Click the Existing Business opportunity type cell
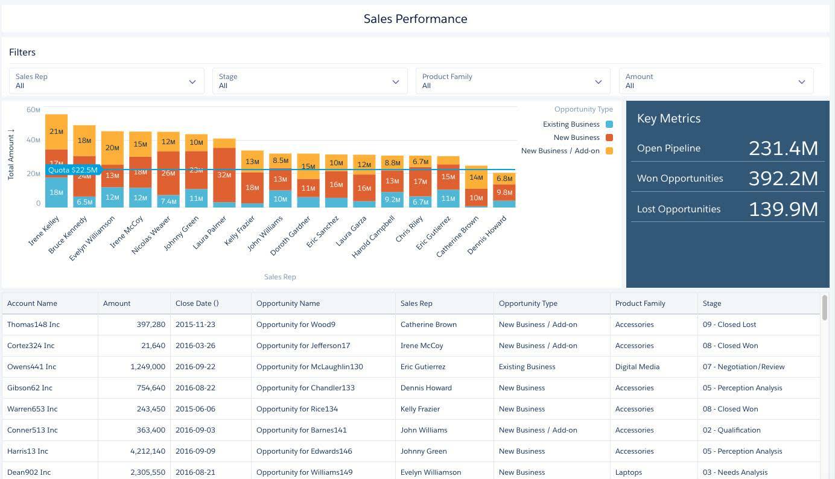 click(x=552, y=367)
